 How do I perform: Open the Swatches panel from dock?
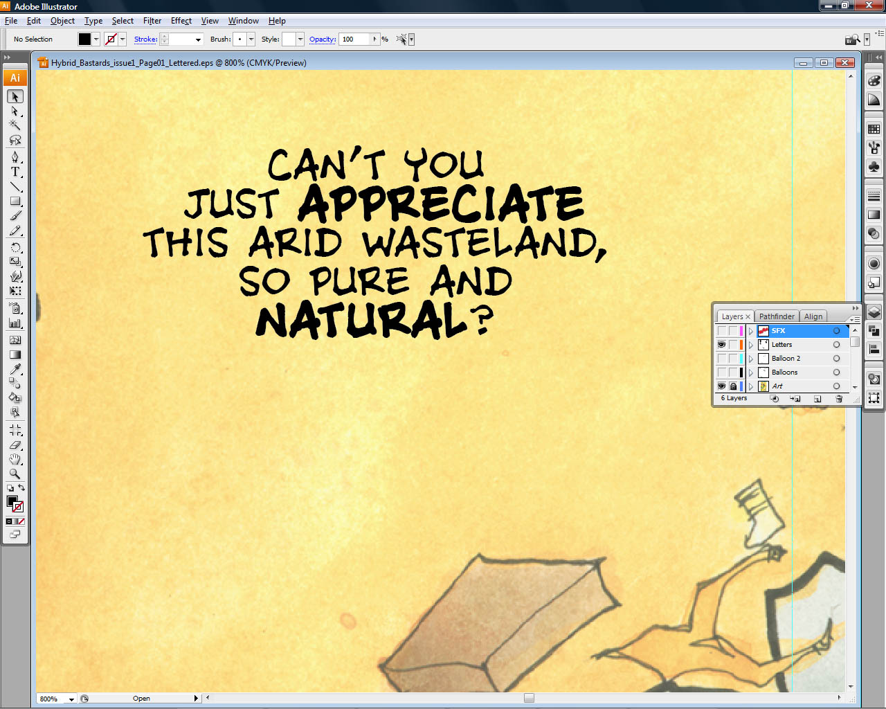(x=874, y=129)
